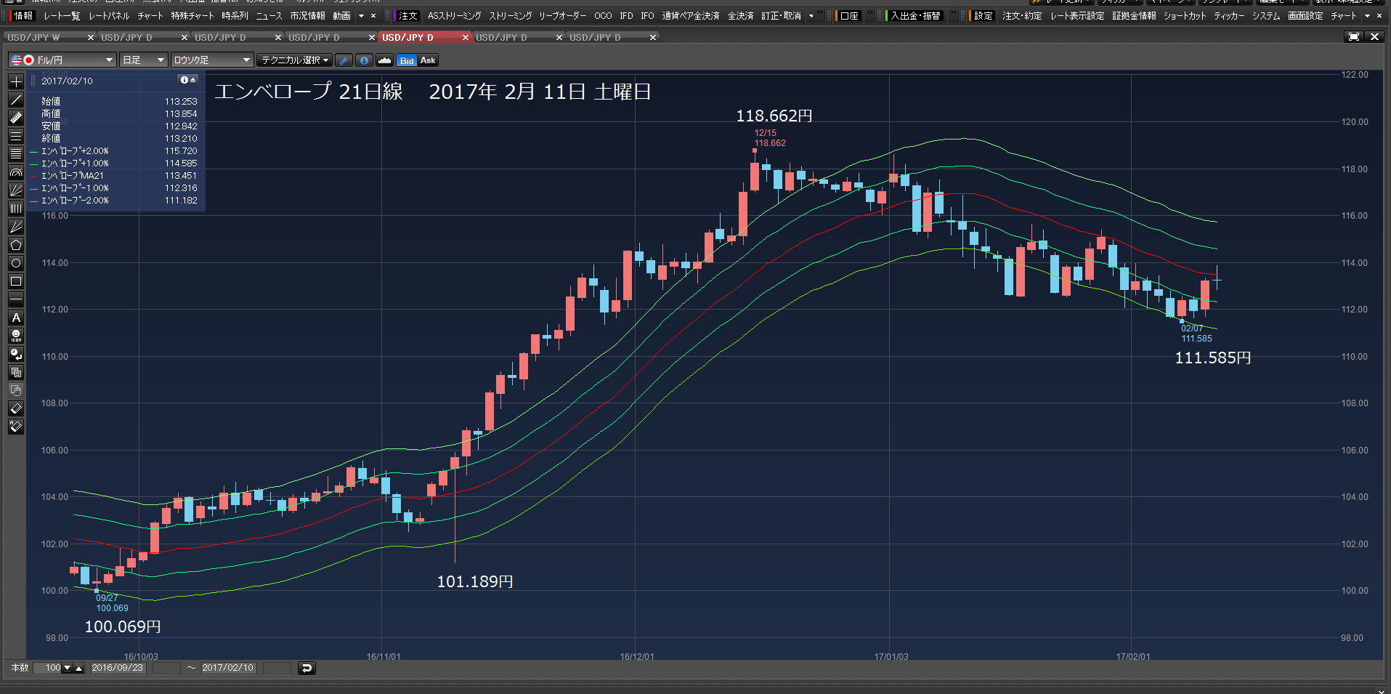Toggle the Bid price display
1391x694 pixels.
[x=407, y=60]
